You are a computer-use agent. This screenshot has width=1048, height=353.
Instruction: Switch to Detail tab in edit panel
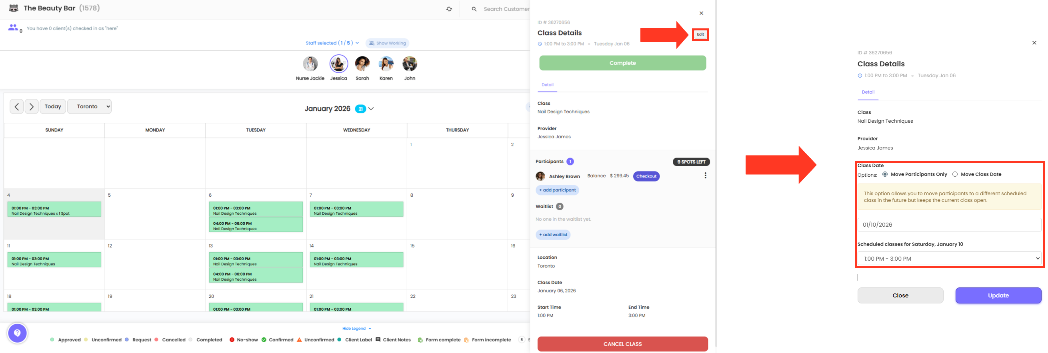pyautogui.click(x=868, y=92)
